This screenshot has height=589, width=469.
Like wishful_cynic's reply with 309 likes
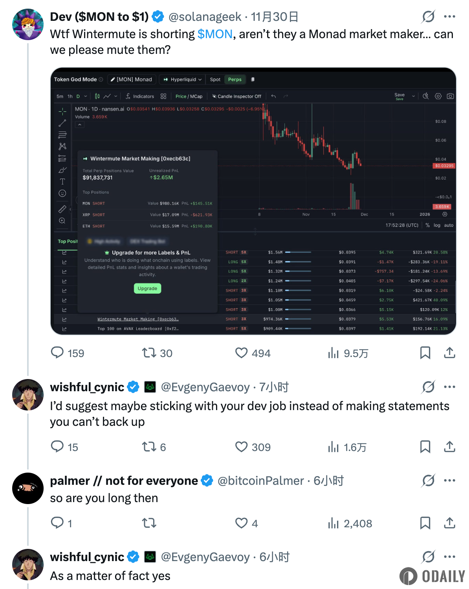tap(241, 447)
